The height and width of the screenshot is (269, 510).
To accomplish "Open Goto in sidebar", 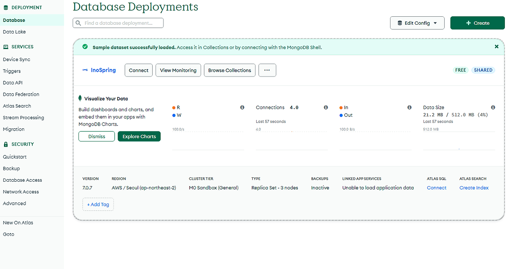I will 8,234.
